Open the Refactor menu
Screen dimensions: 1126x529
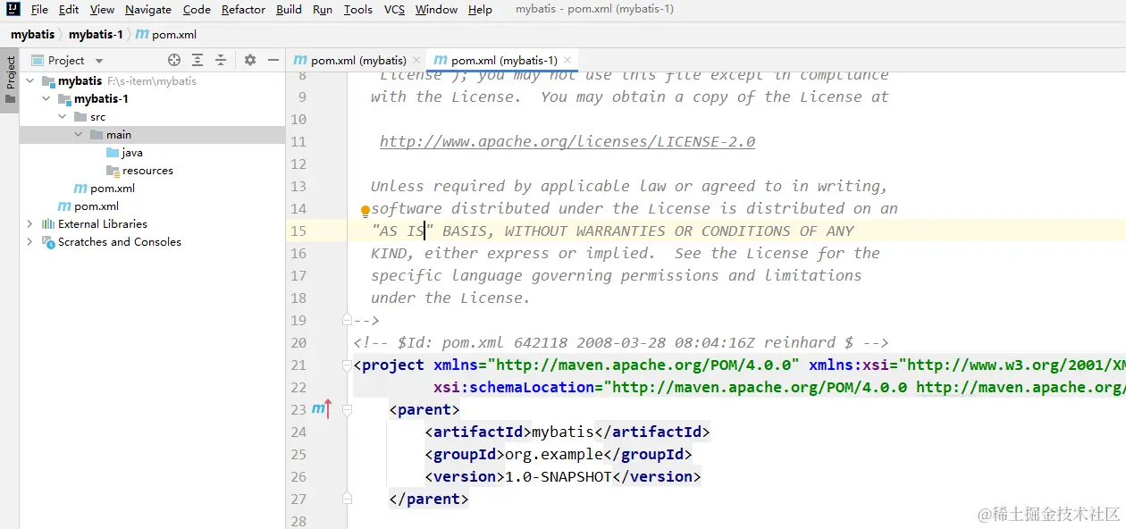pyautogui.click(x=244, y=10)
